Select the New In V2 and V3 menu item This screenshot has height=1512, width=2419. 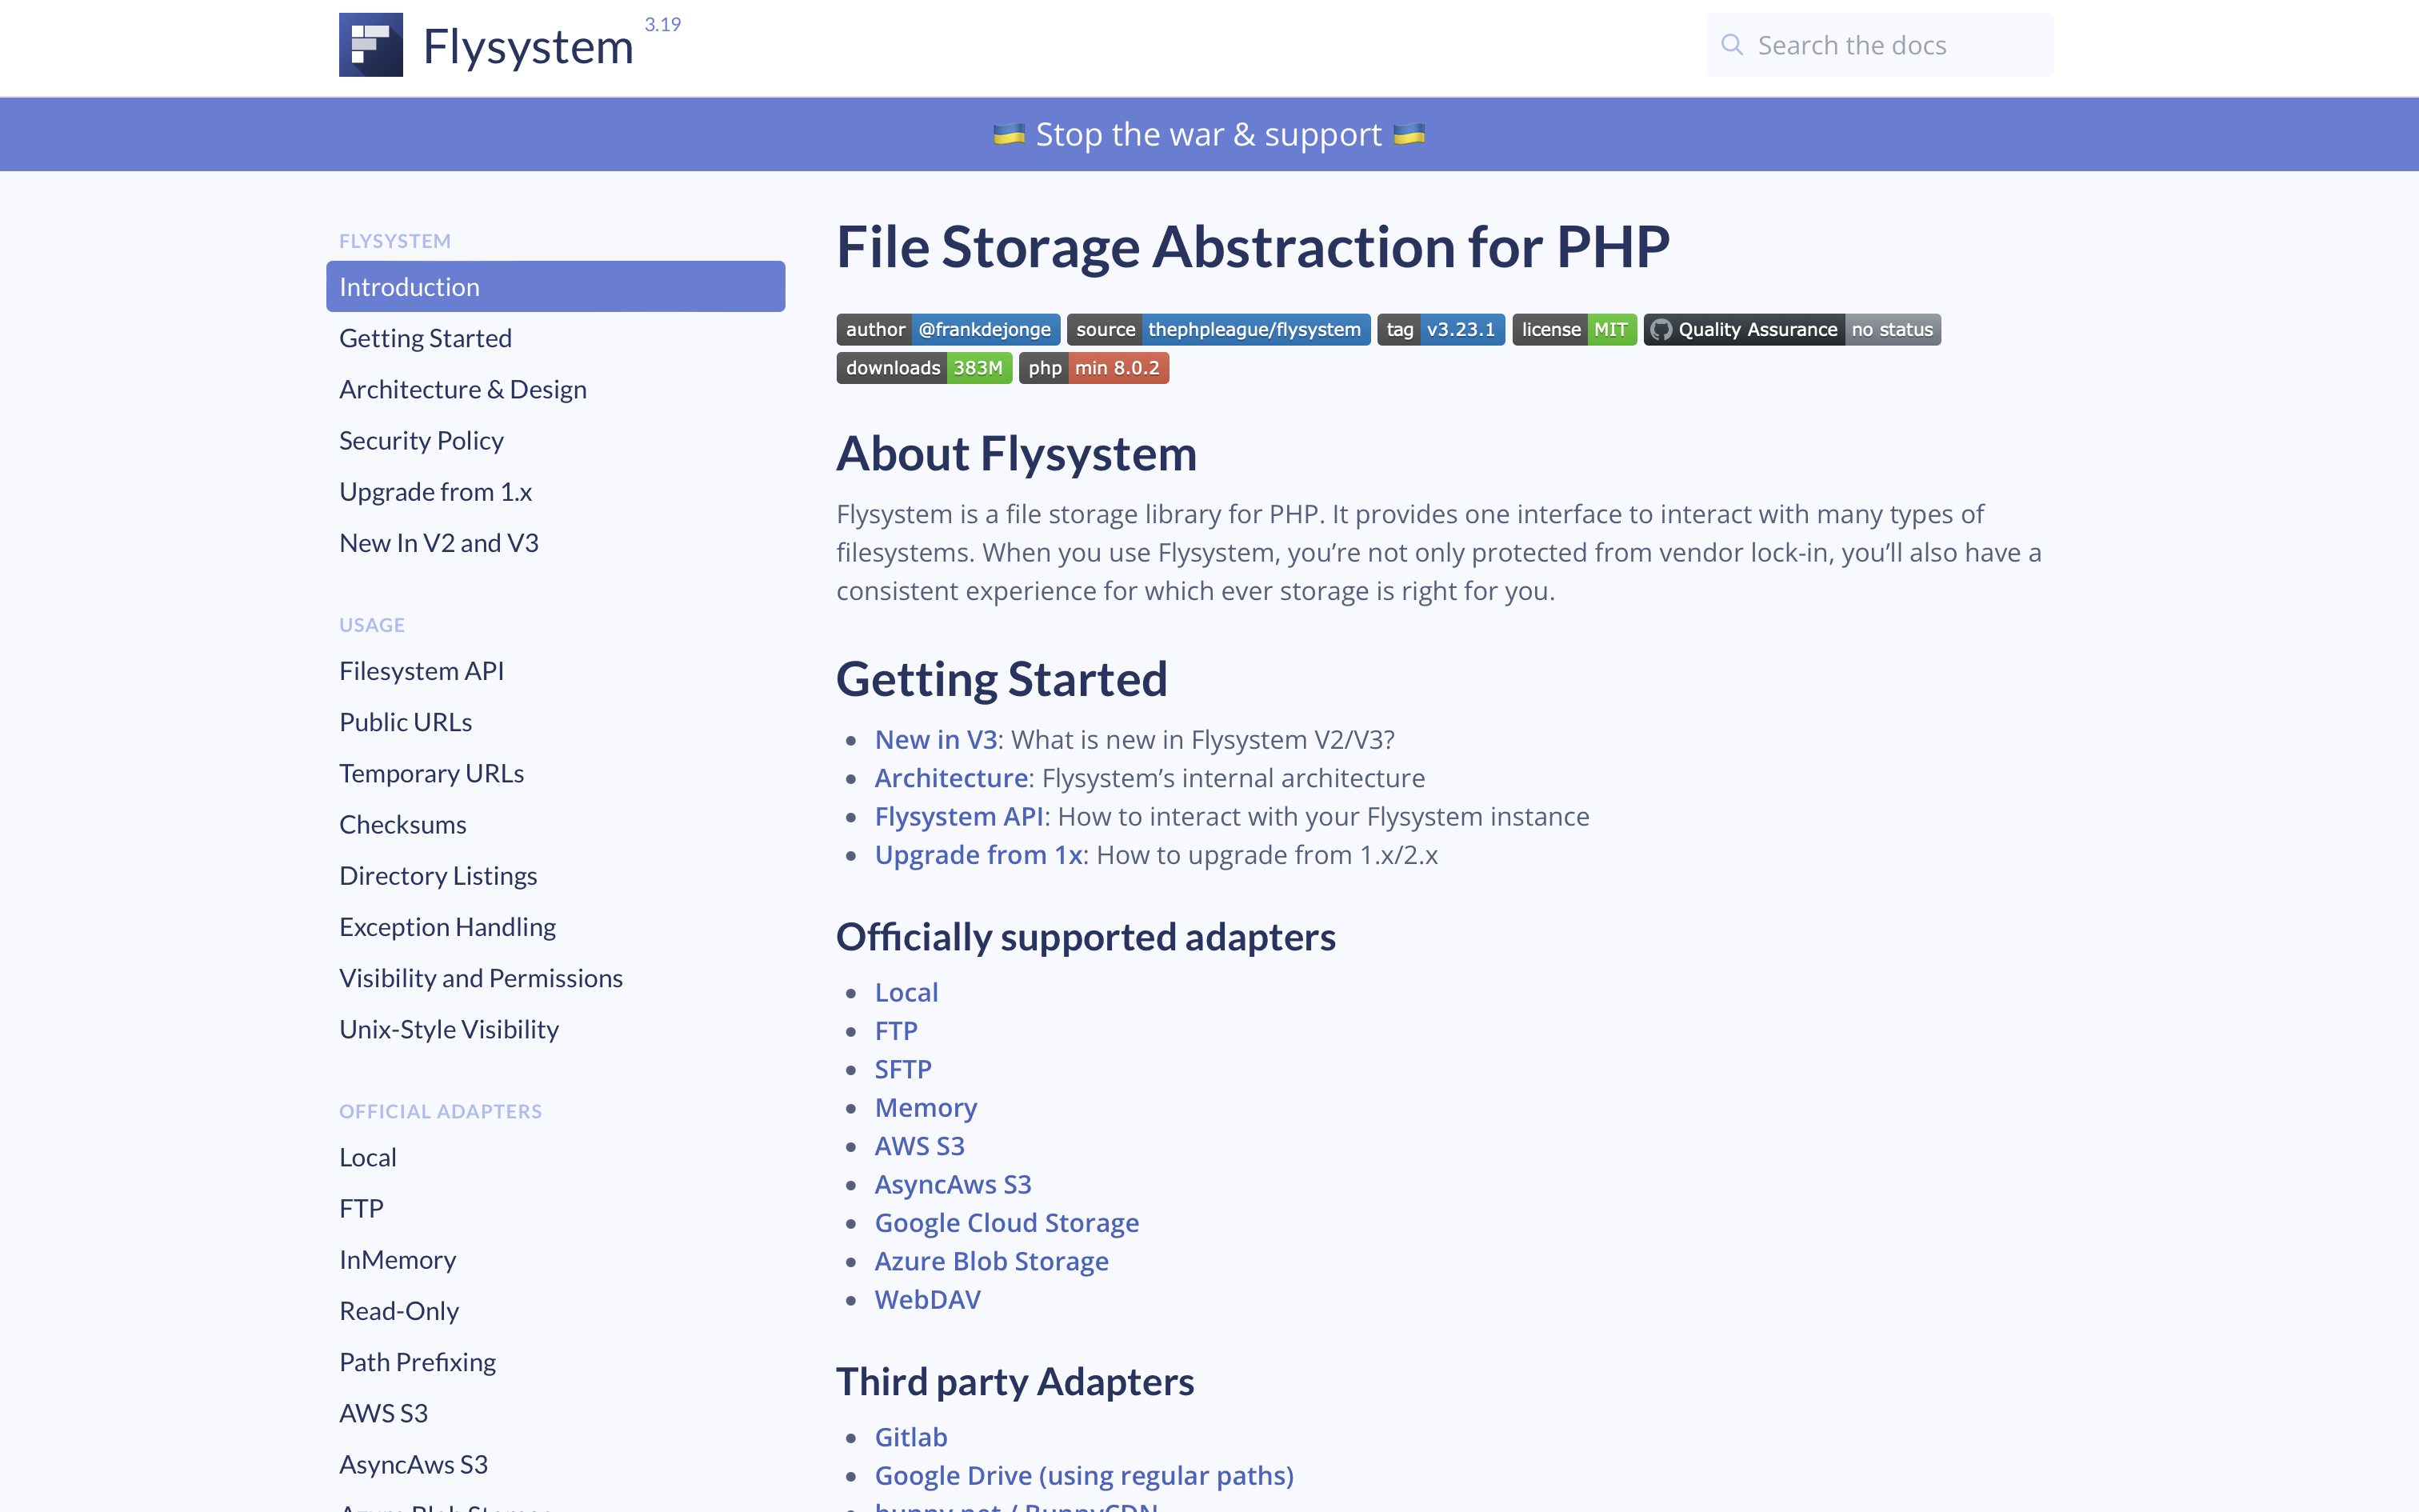[439, 542]
